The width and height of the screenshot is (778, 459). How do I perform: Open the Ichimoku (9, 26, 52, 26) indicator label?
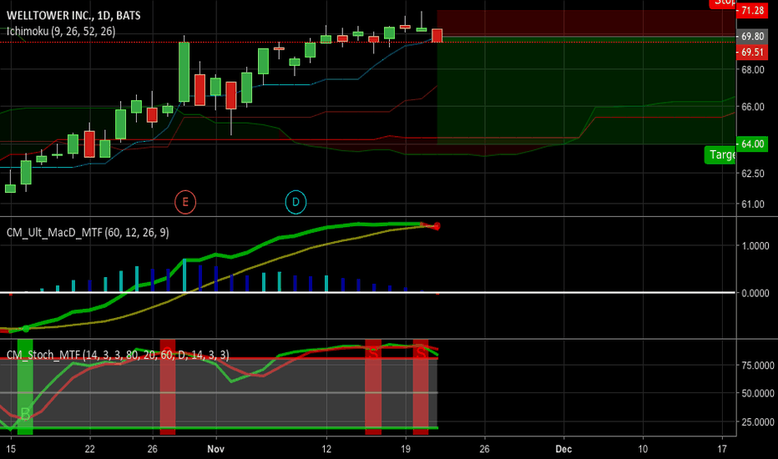click(61, 31)
